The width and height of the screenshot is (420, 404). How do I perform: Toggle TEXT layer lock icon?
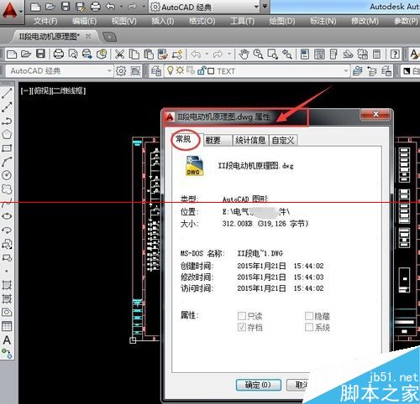click(201, 70)
